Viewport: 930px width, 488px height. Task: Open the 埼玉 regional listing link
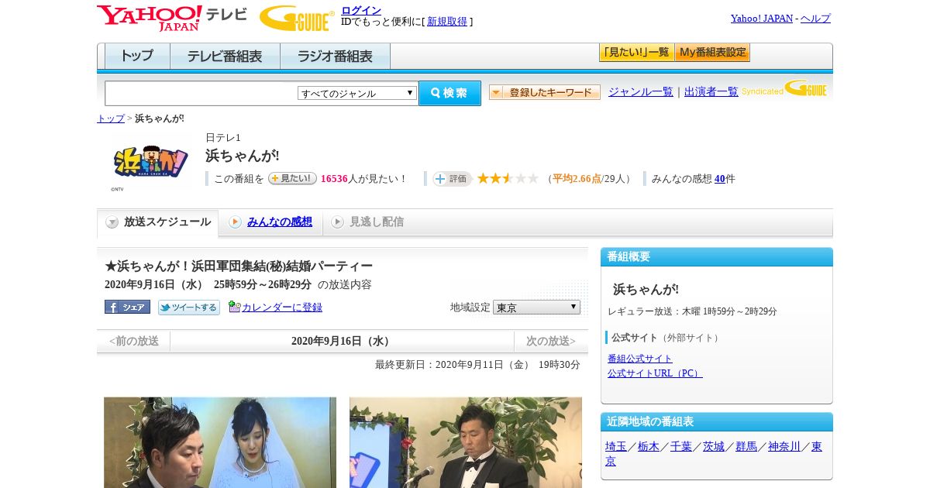[x=616, y=446]
